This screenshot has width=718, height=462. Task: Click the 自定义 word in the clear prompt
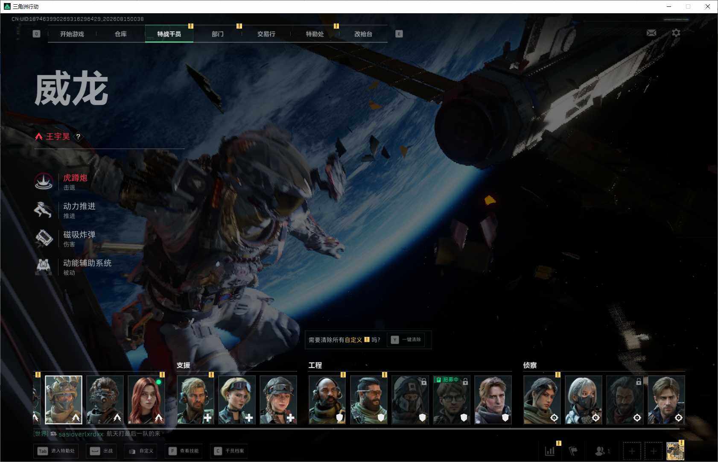[353, 340]
